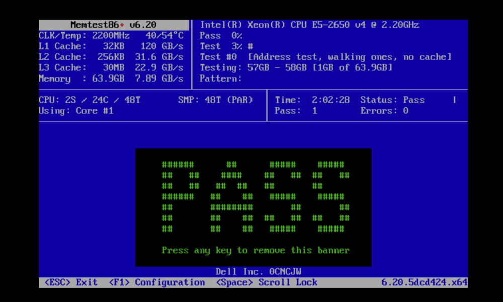Click the Testing 57GB - 58GB range
The height and width of the screenshot is (302, 503).
(296, 68)
